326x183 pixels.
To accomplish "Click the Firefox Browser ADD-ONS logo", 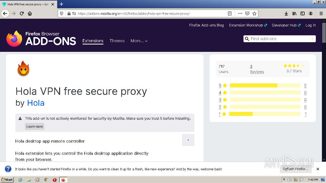I will 41,39.
